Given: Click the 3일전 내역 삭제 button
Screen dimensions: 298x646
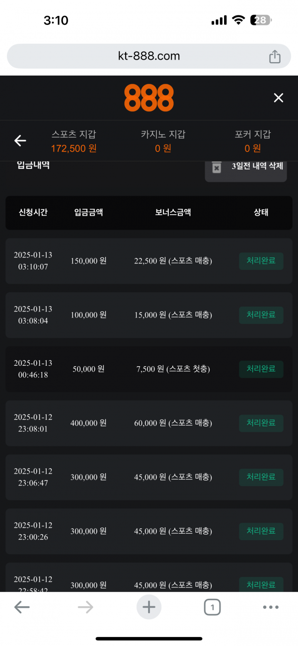Looking at the screenshot, I should coord(257,167).
